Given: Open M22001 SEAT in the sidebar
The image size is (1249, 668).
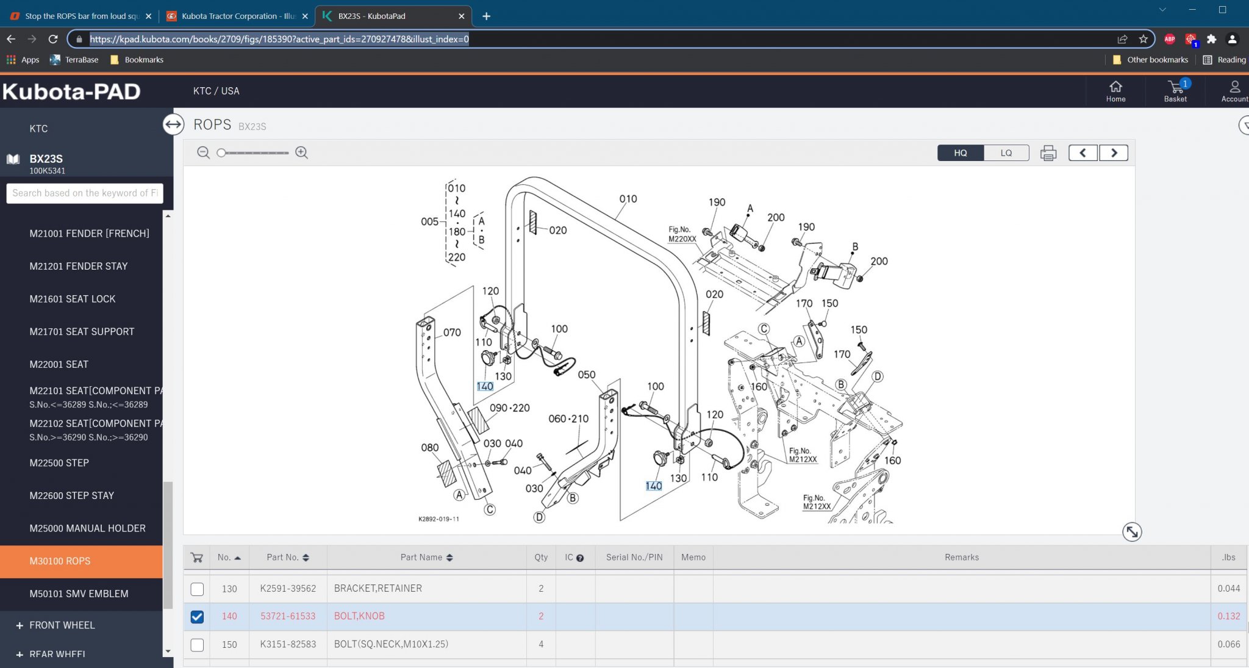Looking at the screenshot, I should 59,364.
